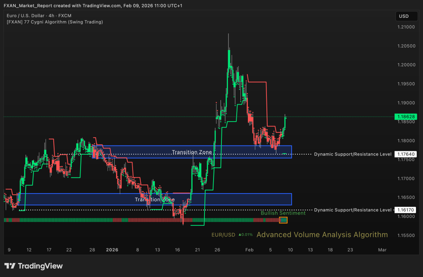Click the green current price tag 1.18628
This screenshot has height=277, width=423.
pos(405,117)
